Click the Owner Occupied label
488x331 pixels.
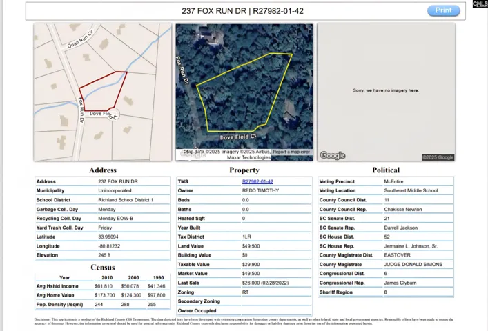click(197, 310)
